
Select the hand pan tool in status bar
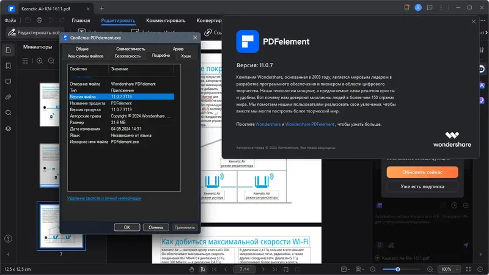(x=191, y=269)
